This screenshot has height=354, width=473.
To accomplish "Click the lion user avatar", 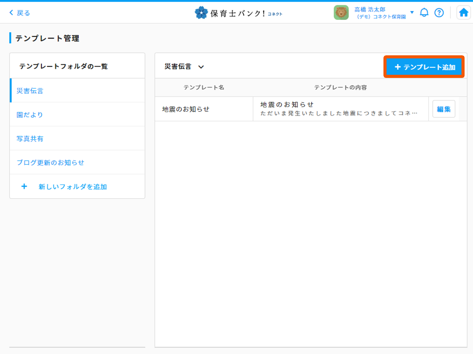I will [341, 13].
